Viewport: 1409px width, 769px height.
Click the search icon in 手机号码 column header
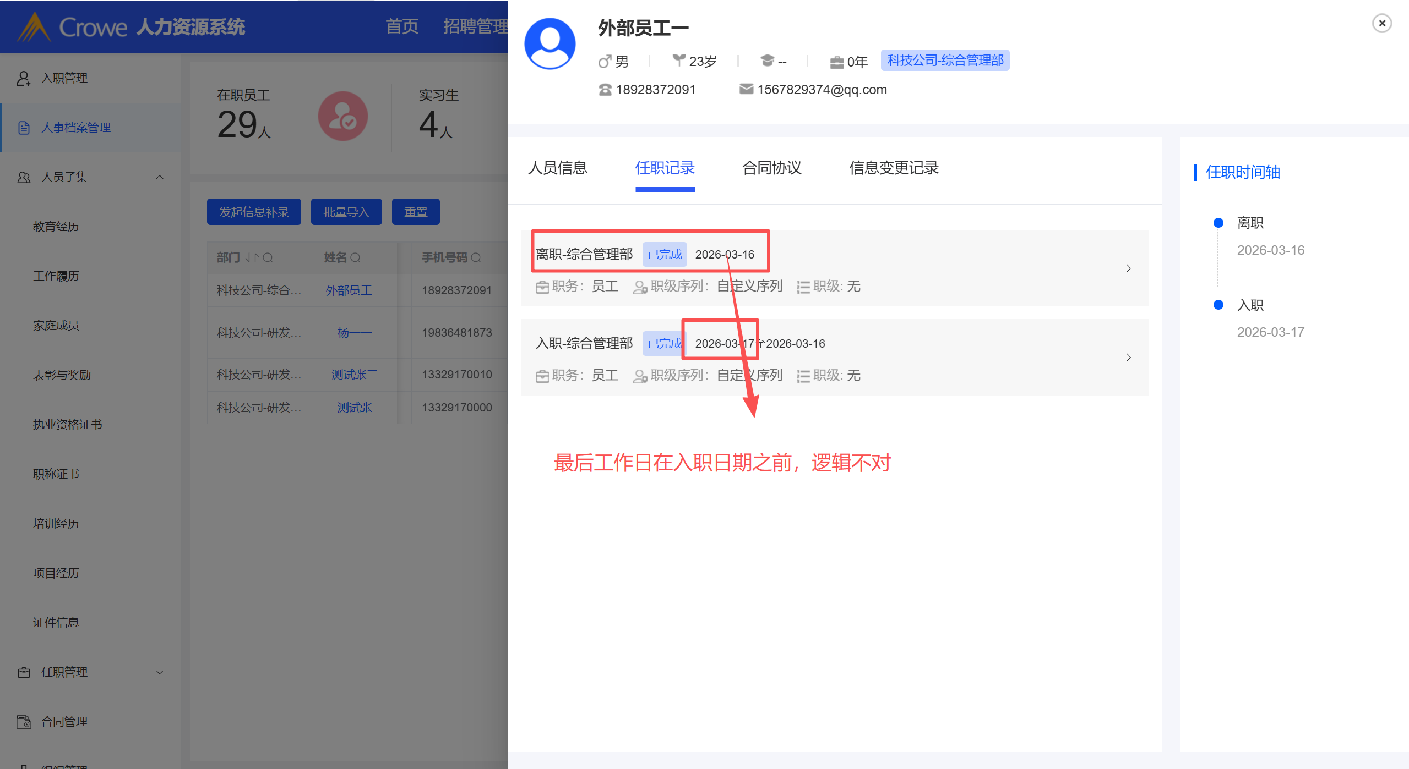coord(476,257)
